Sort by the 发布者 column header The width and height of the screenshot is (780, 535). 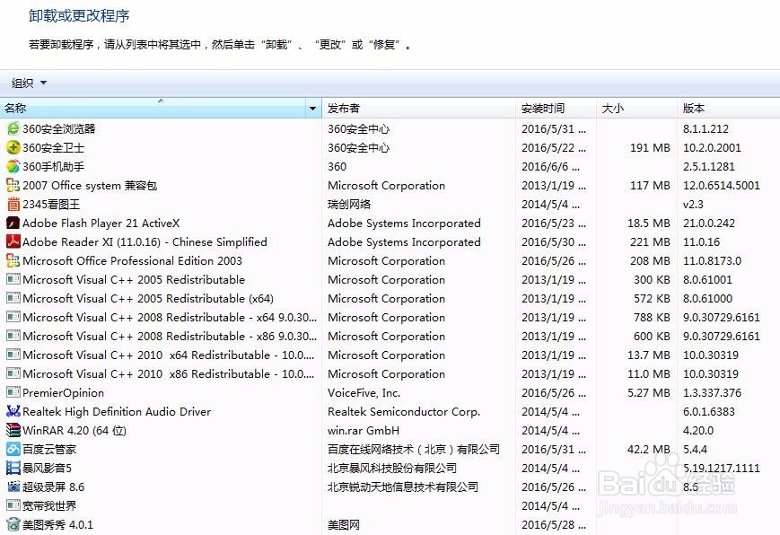419,108
